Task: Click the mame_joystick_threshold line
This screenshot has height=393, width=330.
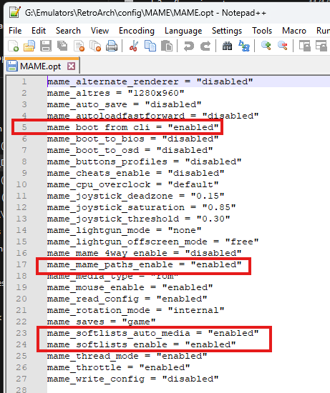Action: [x=138, y=219]
